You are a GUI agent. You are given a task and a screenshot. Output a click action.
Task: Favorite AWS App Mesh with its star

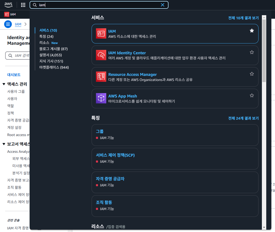click(252, 95)
